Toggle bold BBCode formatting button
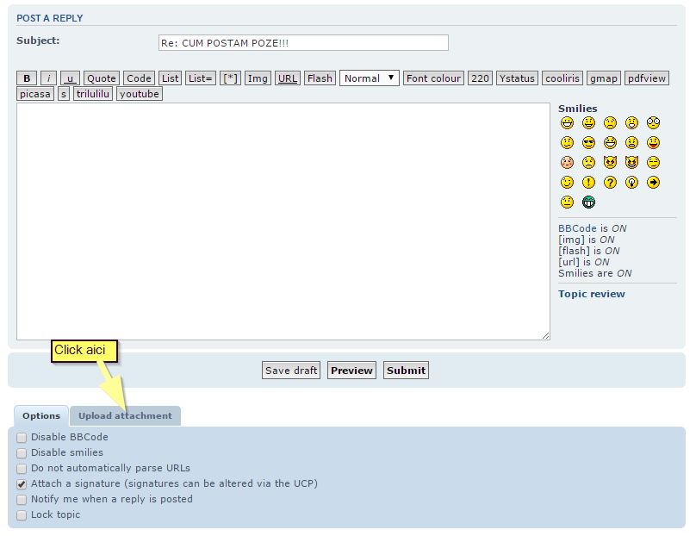 27,78
